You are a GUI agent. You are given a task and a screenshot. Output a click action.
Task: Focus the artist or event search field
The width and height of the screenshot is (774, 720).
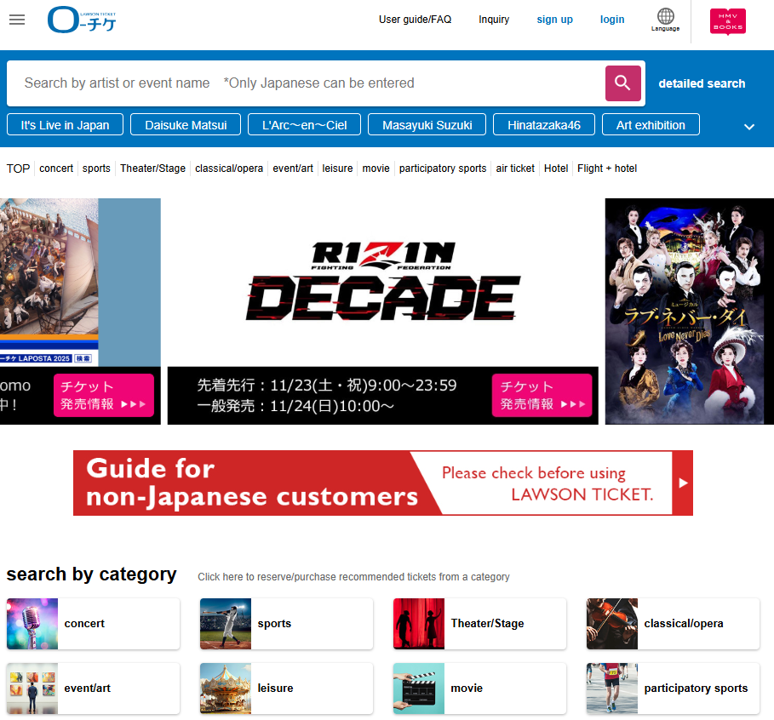click(306, 83)
